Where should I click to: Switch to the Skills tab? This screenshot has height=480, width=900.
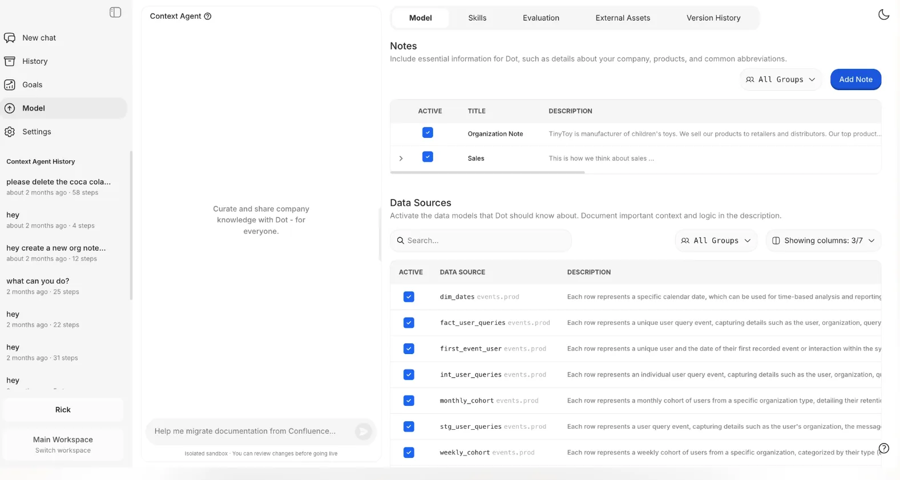tap(477, 18)
